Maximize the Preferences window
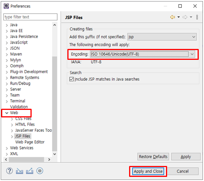Viewport: 204px width, 181px height. click(x=180, y=6)
